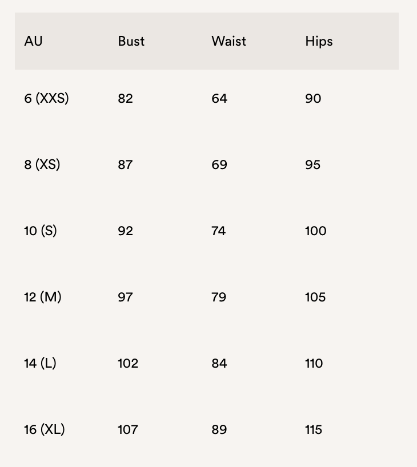Select the 10 (S) size row label

[41, 231]
